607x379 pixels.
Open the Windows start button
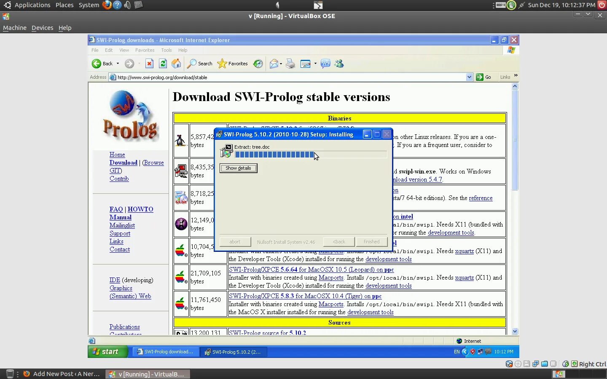[x=107, y=352]
